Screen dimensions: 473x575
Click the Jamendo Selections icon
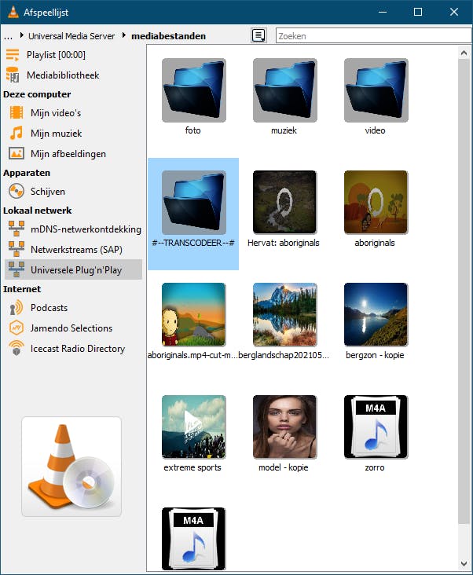point(16,328)
